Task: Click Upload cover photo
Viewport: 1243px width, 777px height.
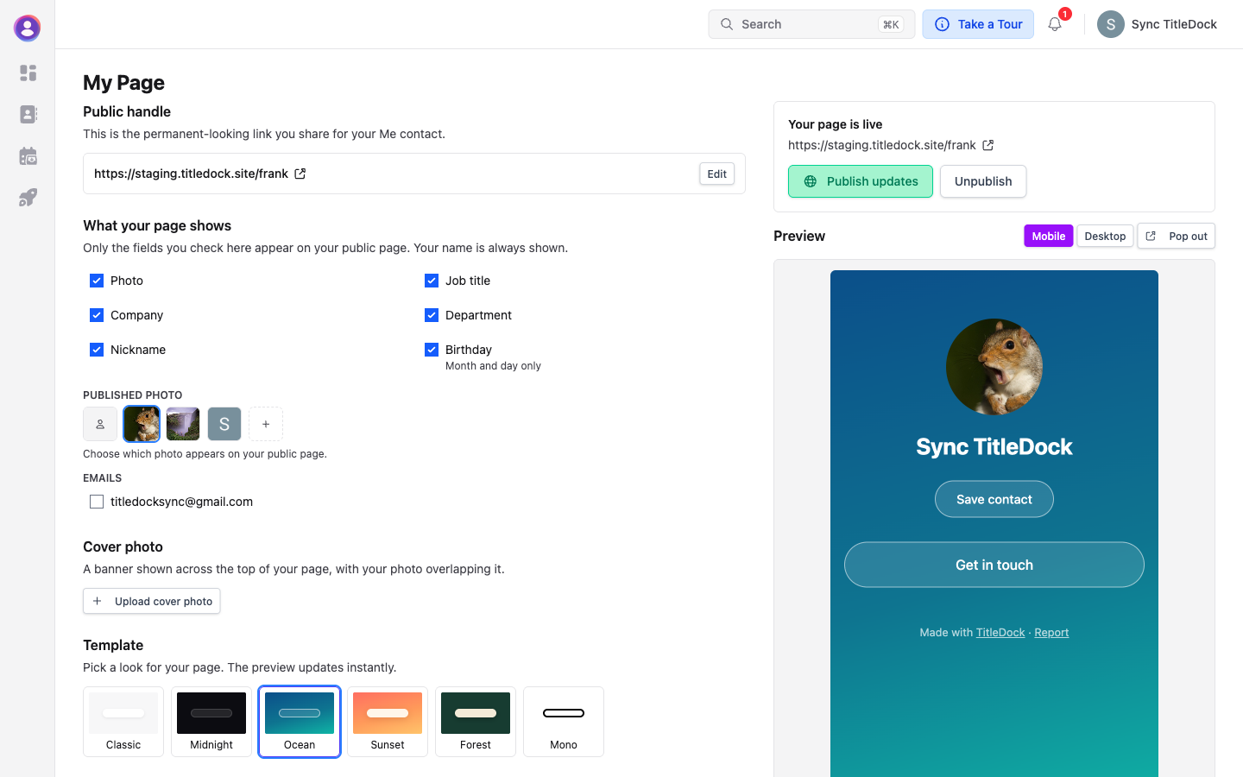Action: point(152,601)
